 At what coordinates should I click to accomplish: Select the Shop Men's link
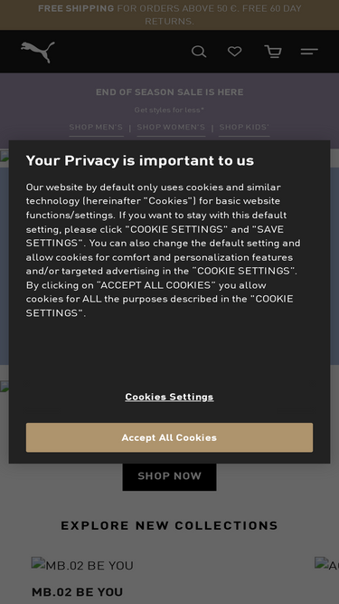(96, 128)
